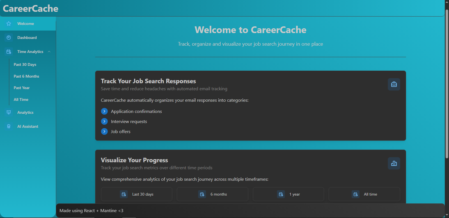Click 'Application confirmations' list text

click(136, 111)
